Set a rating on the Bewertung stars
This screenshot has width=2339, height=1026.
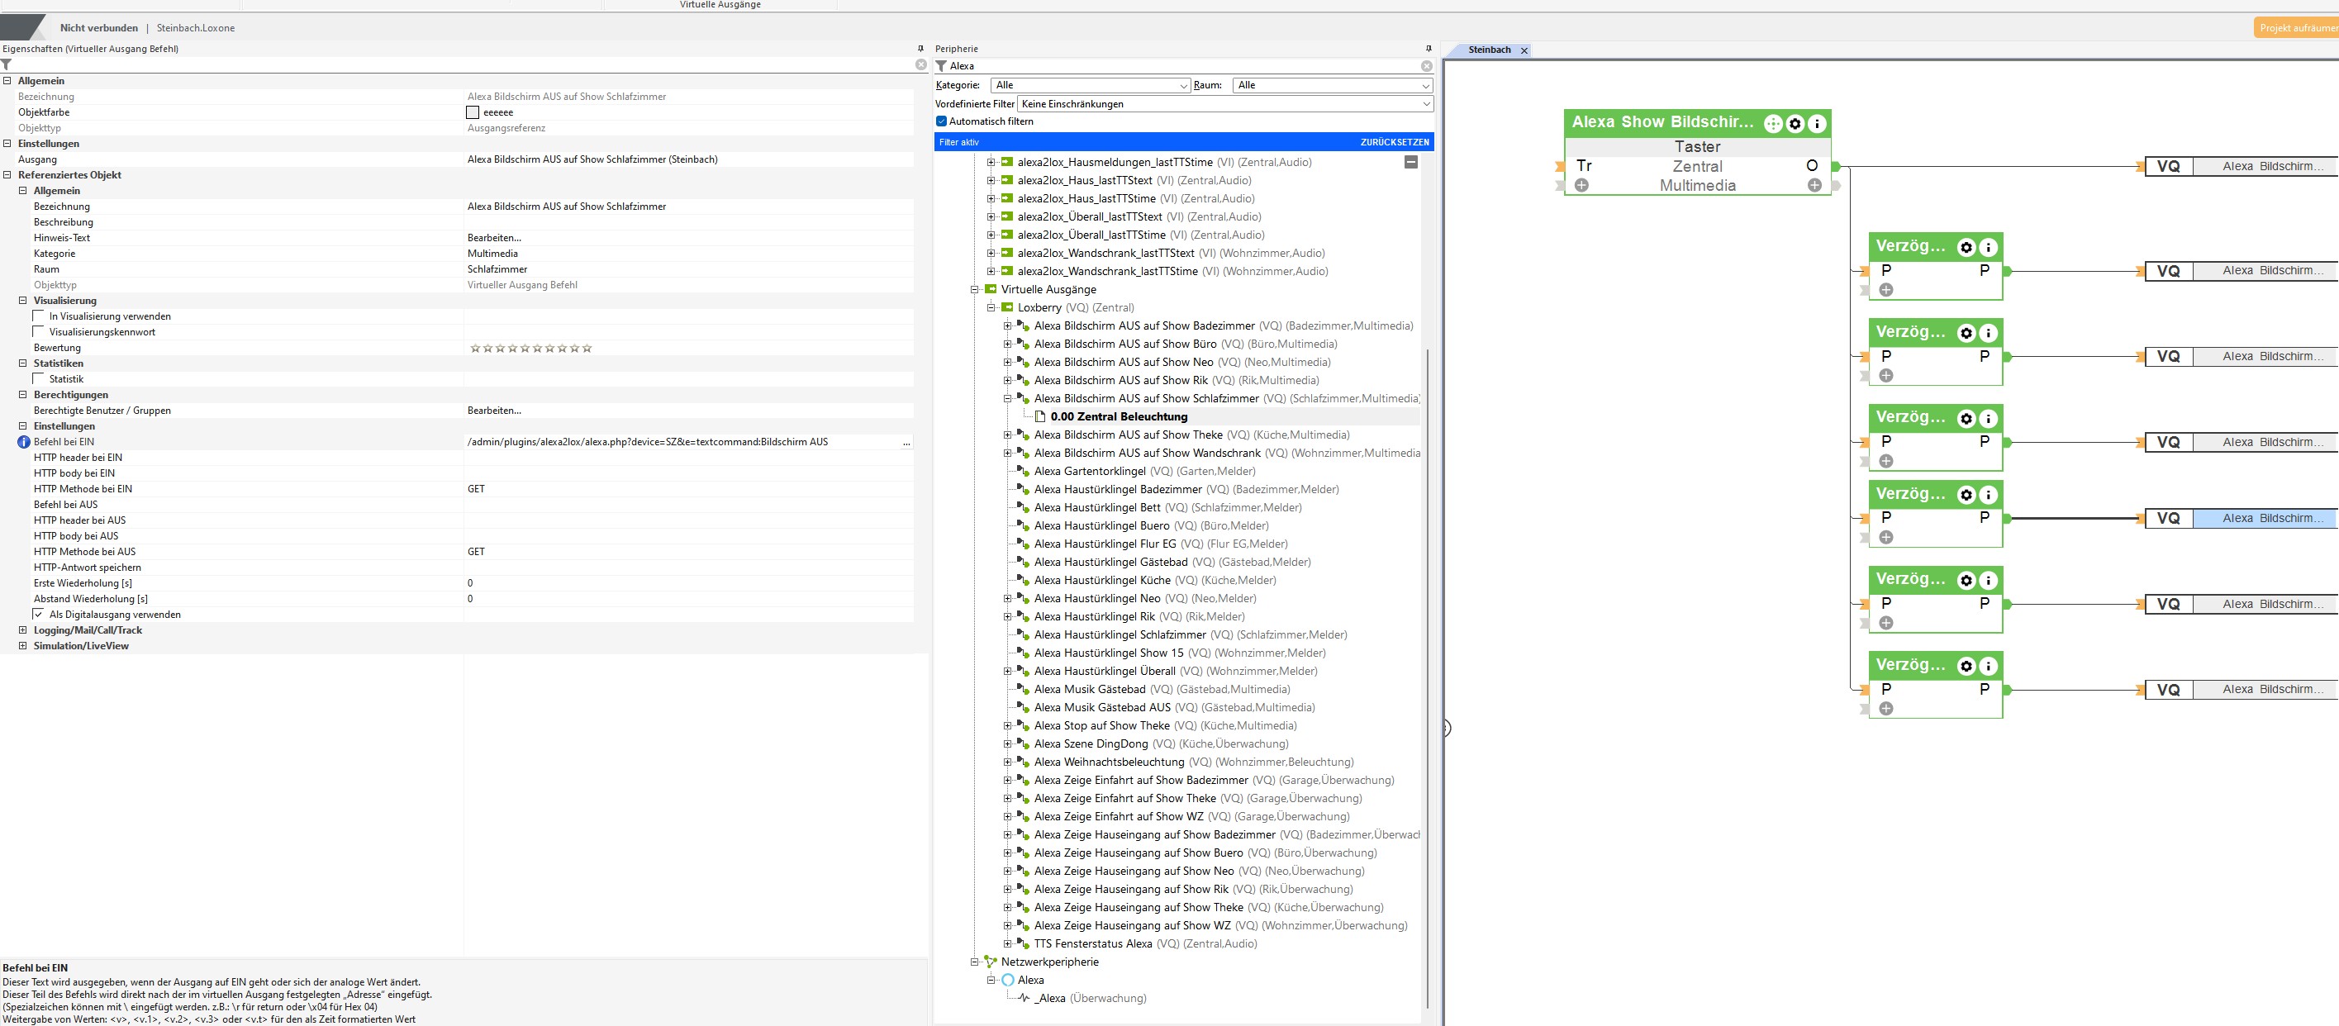(x=530, y=348)
